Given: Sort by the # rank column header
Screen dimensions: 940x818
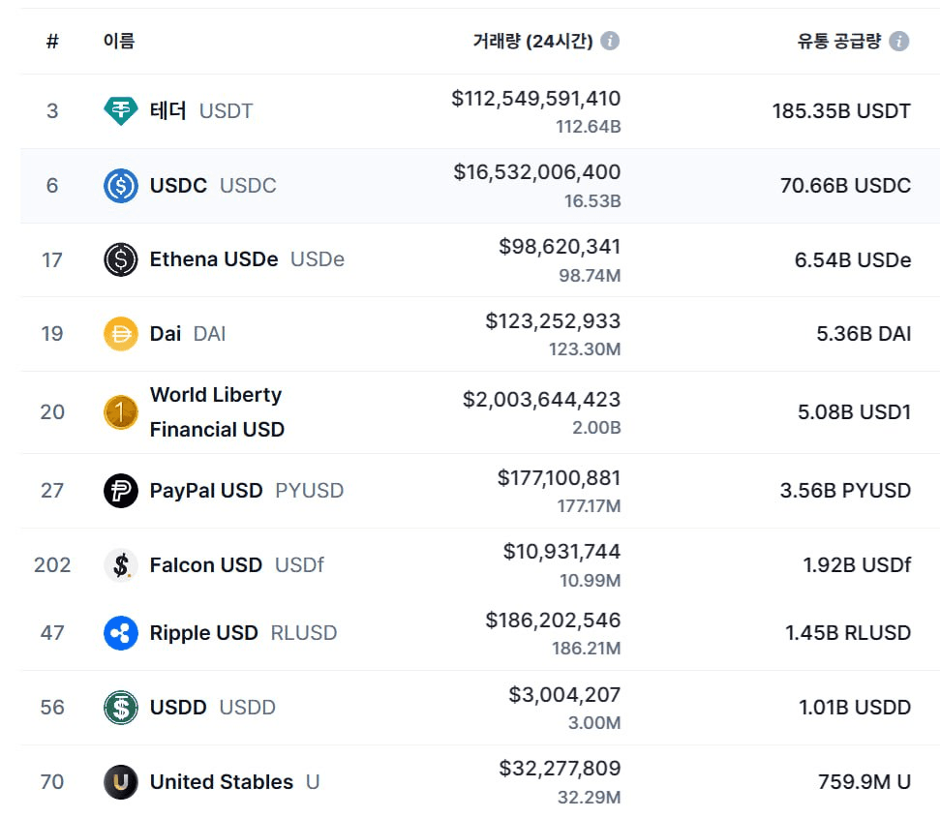Looking at the screenshot, I should click(52, 41).
